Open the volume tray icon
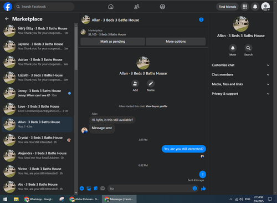 pos(241,199)
